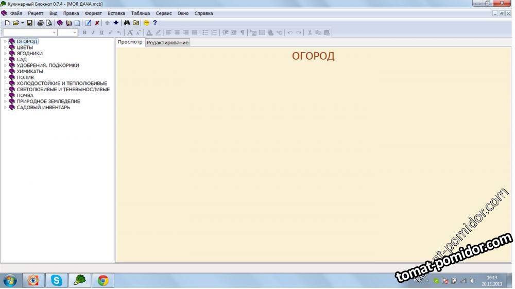Screen dimensions: 515x289
Task: Click the degree Celsius symbol icon
Action: point(279,32)
